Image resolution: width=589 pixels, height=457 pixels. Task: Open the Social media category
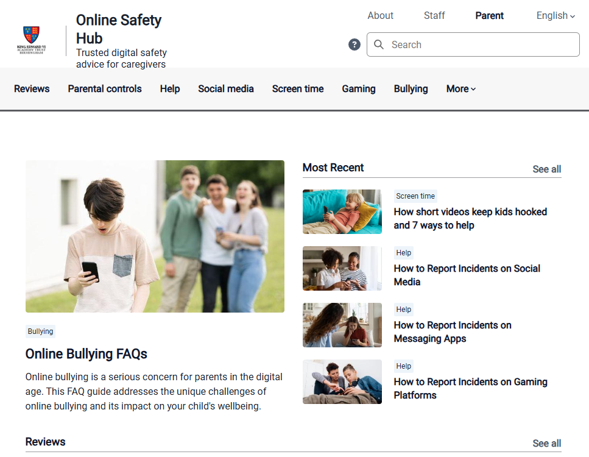click(x=226, y=89)
